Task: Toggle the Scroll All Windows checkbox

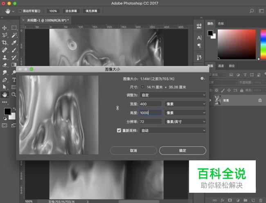Action: click(20, 11)
